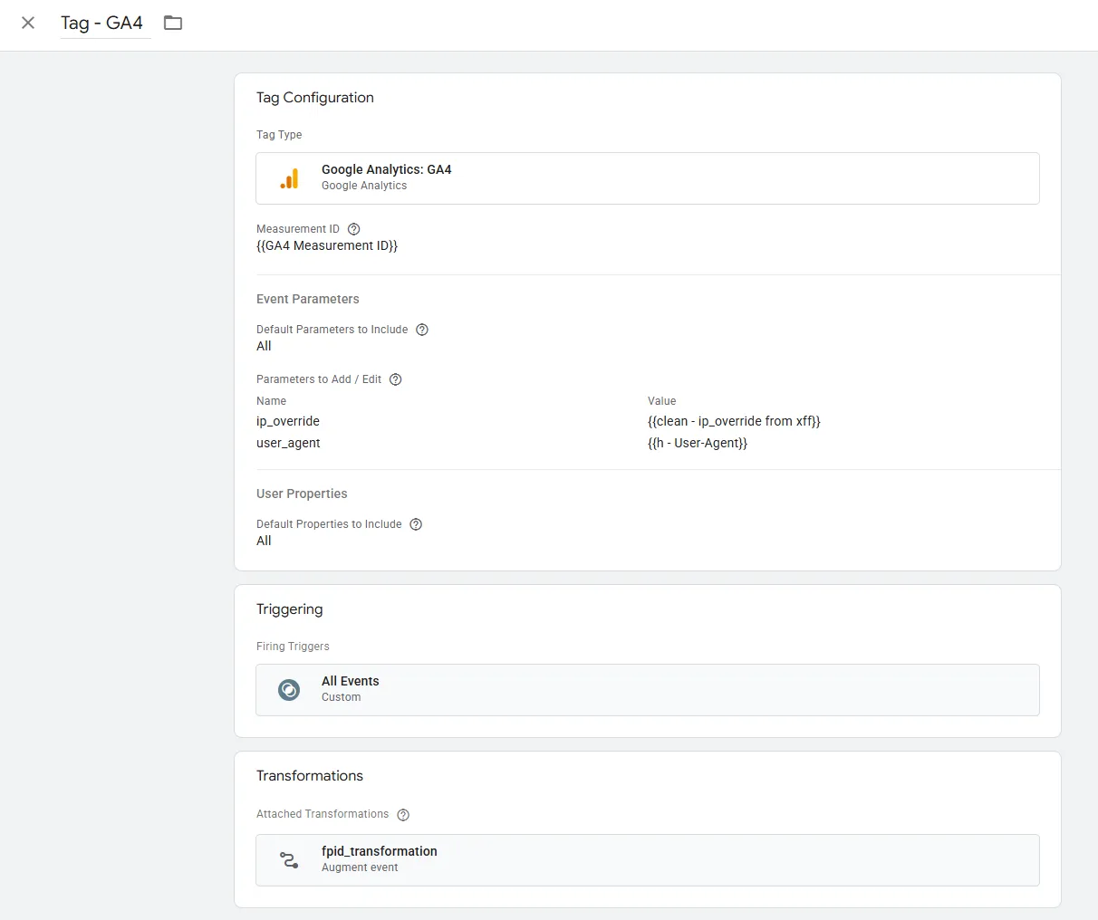The width and height of the screenshot is (1098, 920).
Task: Click the All Events trigger icon
Action: (x=289, y=690)
